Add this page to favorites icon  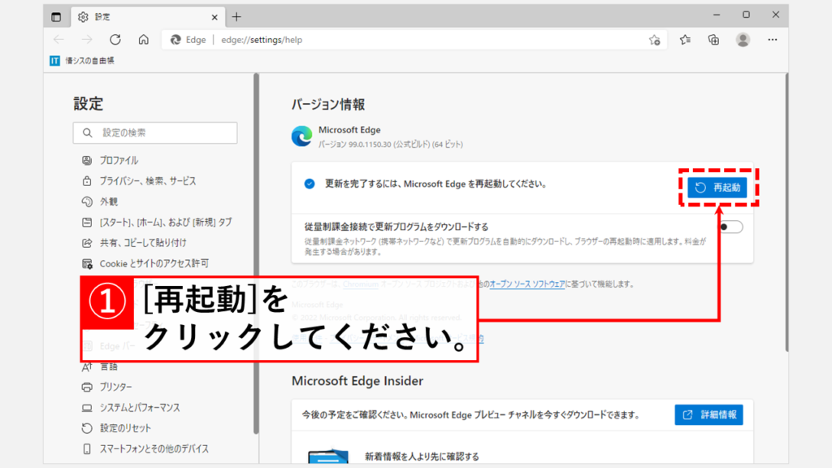point(654,39)
